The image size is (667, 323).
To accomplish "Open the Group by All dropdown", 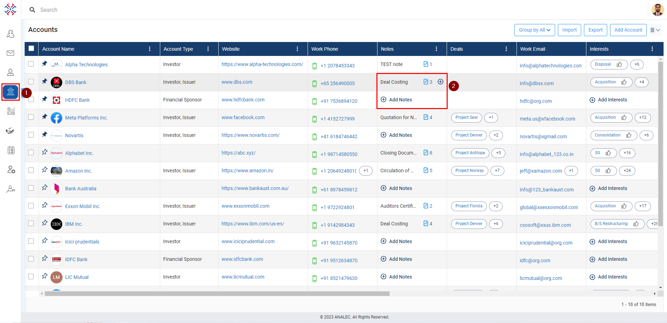I will tap(535, 30).
